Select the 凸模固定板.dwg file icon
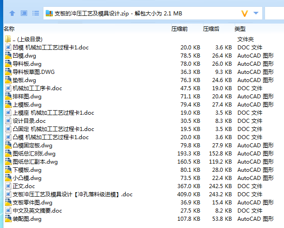Screen dimensions: 284x228 click(8, 145)
